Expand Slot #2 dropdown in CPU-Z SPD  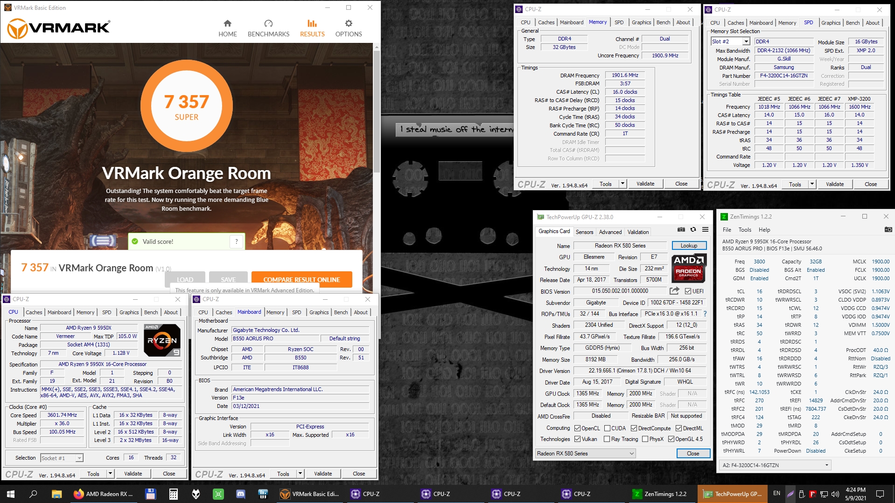746,41
